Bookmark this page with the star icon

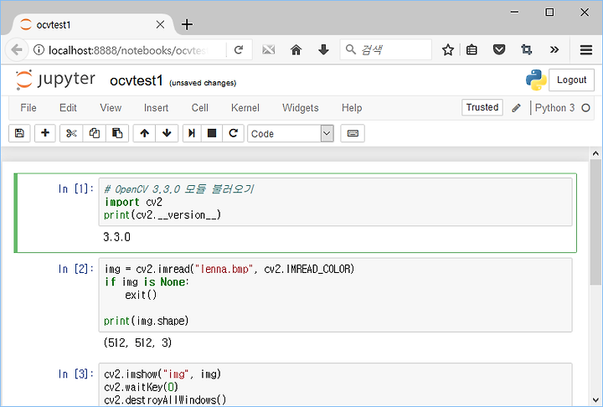447,49
